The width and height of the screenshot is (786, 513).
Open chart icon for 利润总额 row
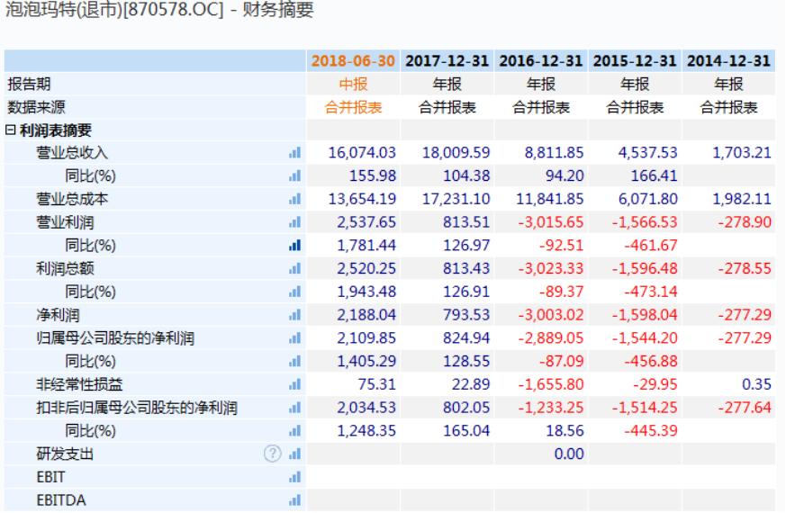click(294, 268)
